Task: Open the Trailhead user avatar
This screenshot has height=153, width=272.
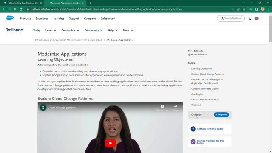Action: pyautogui.click(x=257, y=18)
